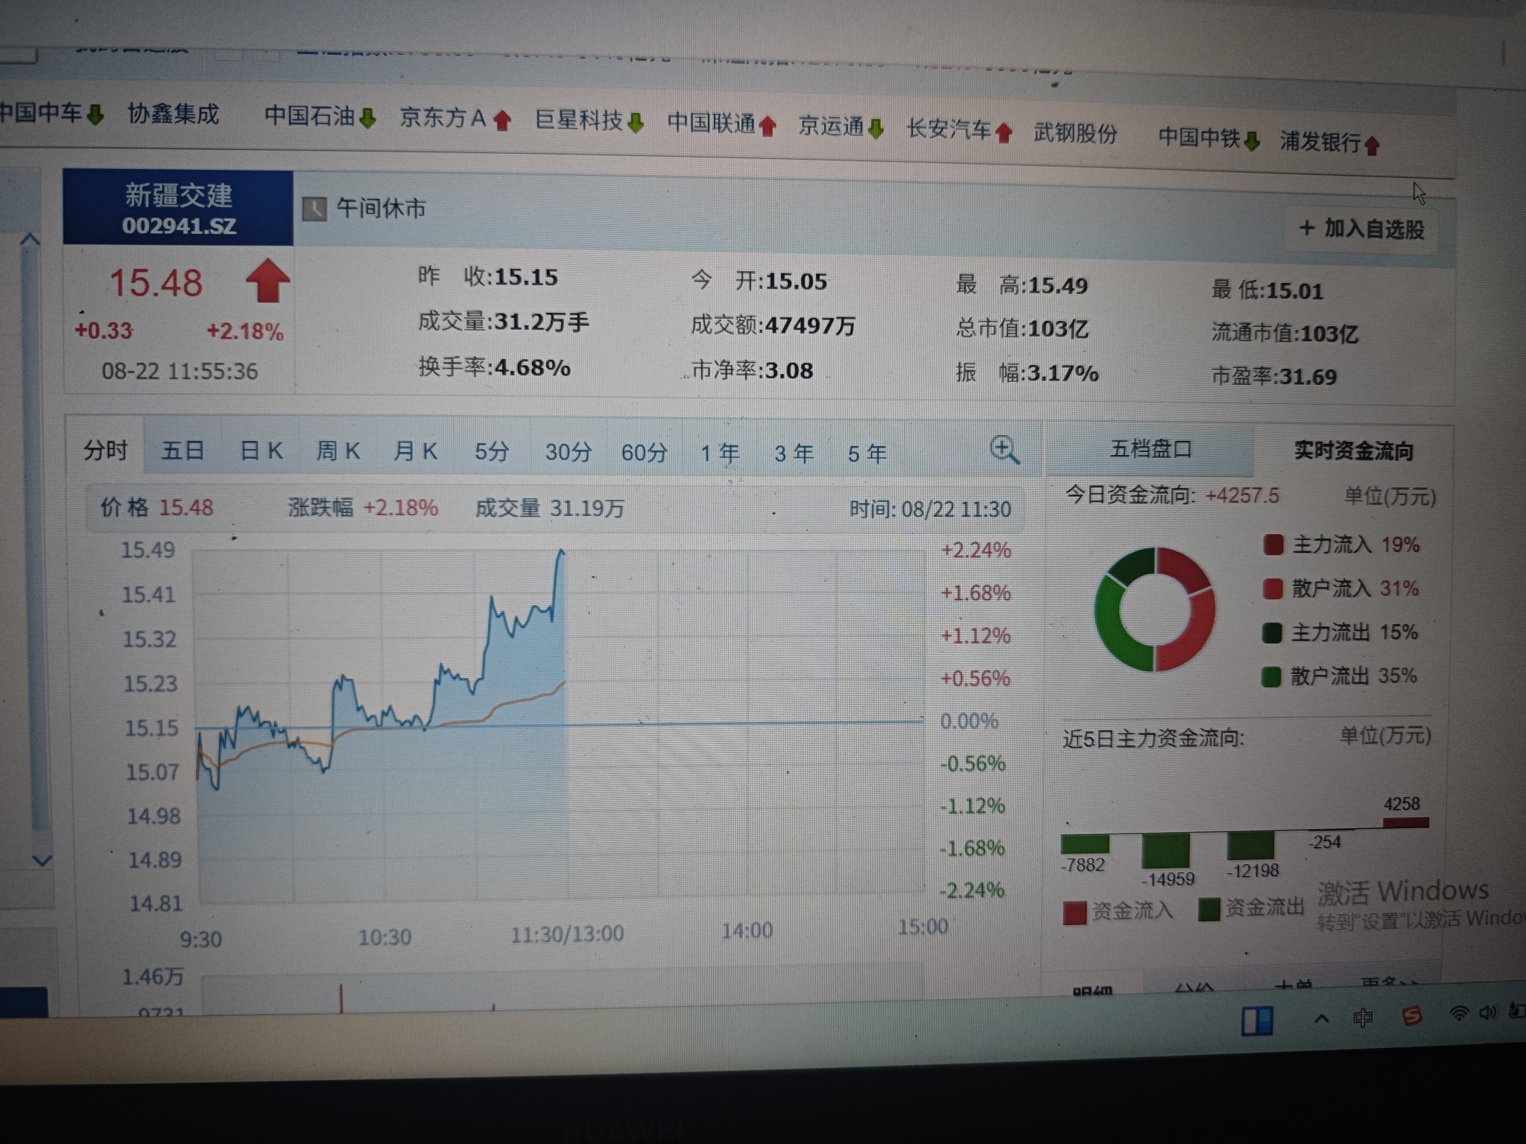Open 京东方A stock link
The width and height of the screenshot is (1526, 1144).
(x=443, y=118)
